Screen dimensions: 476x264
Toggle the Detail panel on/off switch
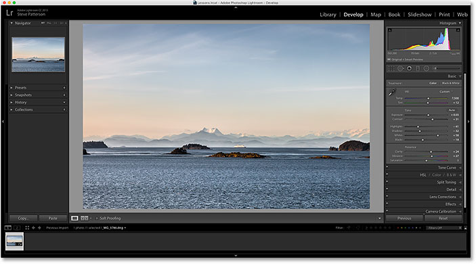(x=387, y=188)
